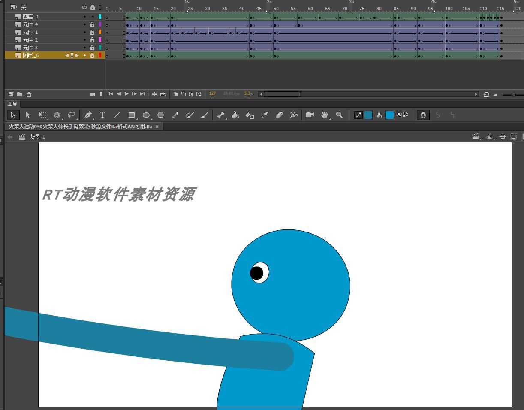The height and width of the screenshot is (410, 524).
Task: Select the Width tool
Action: coord(294,115)
